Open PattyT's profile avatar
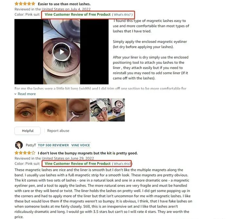 (19, 145)
